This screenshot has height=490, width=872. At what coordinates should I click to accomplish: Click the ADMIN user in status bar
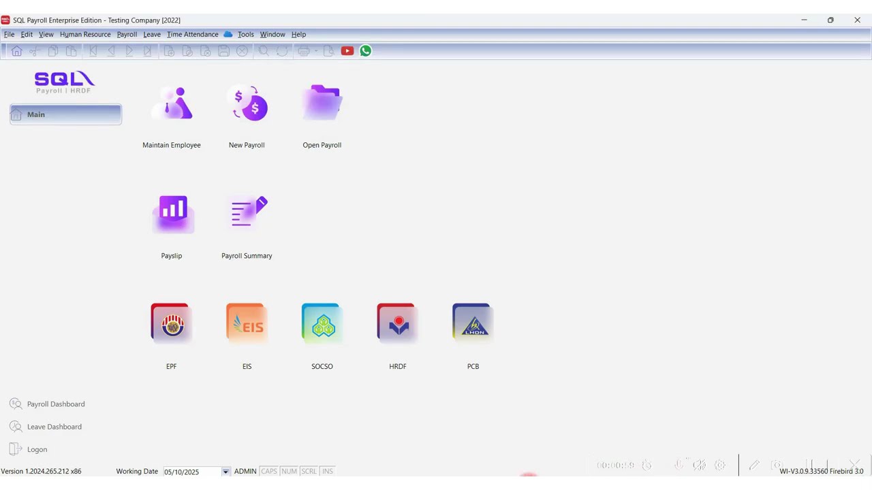click(245, 471)
